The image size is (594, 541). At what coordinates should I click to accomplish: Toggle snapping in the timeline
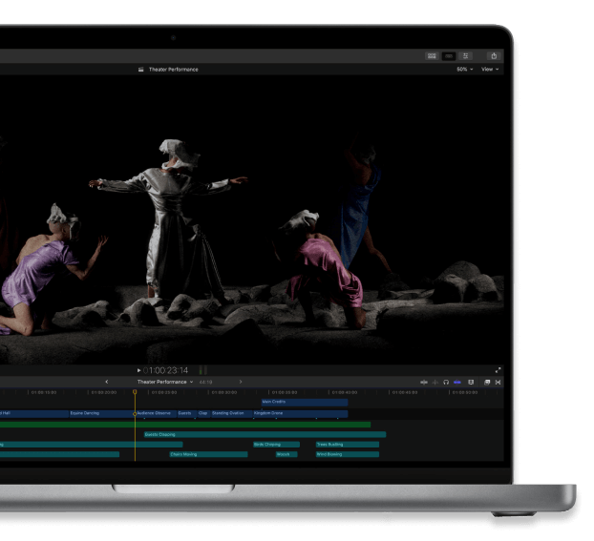click(457, 382)
